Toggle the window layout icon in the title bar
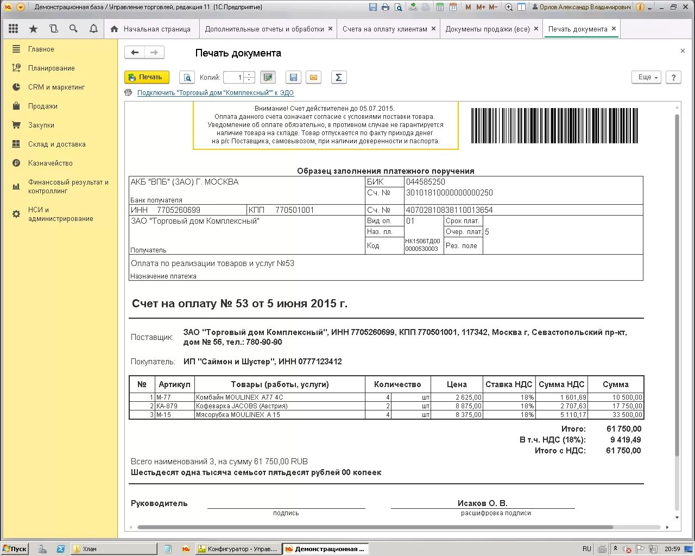Image resolution: width=695 pixels, height=556 pixels. pos(521,7)
